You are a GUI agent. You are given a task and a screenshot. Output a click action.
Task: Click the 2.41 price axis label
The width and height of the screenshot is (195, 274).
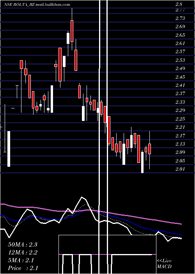point(180,85)
